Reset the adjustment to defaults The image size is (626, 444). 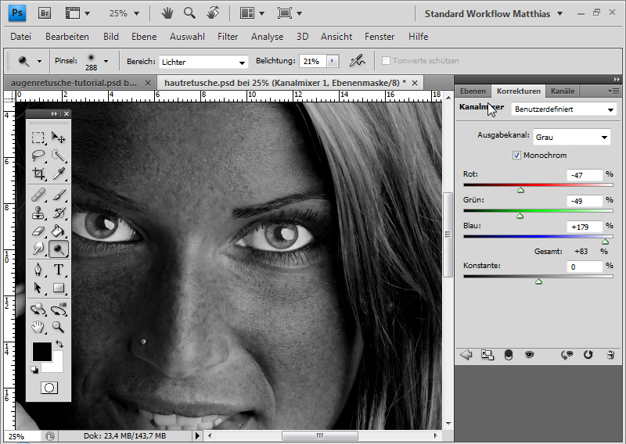point(588,355)
